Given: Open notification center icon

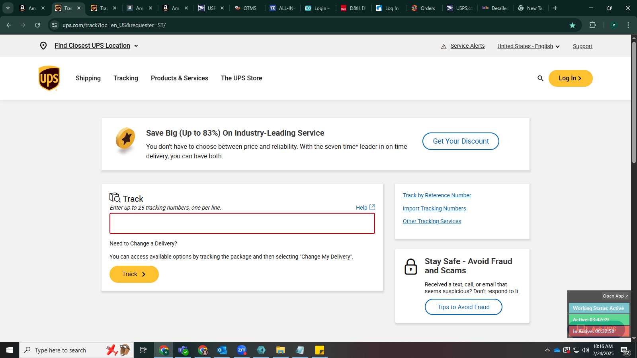Looking at the screenshot, I should point(625,351).
